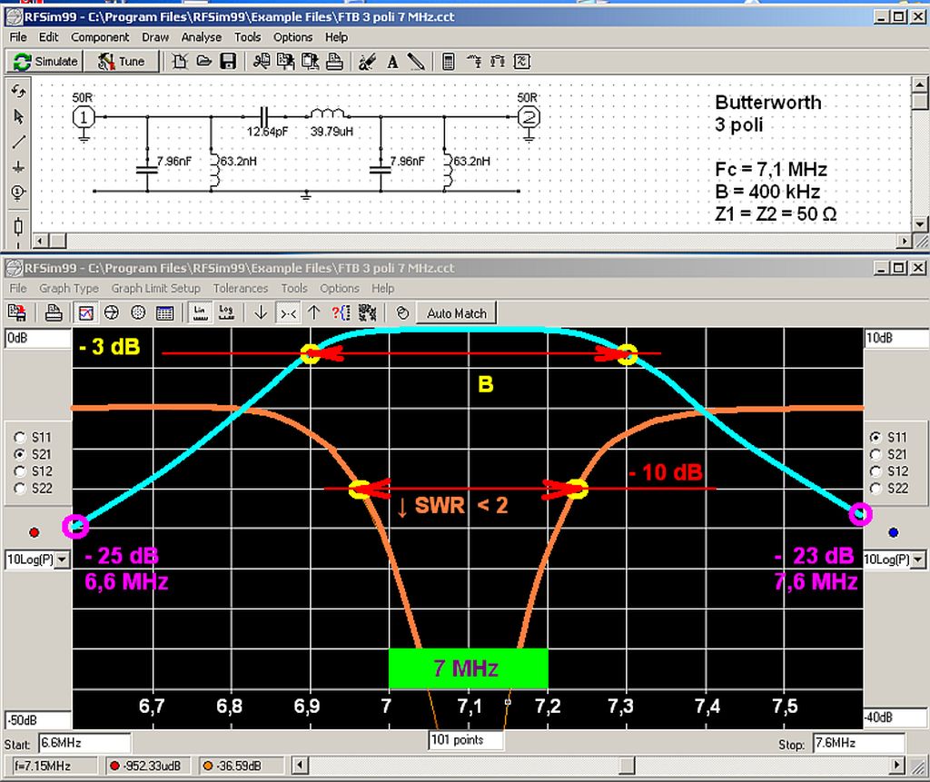Select left S11 radio button
Image resolution: width=930 pixels, height=782 pixels.
pos(20,437)
